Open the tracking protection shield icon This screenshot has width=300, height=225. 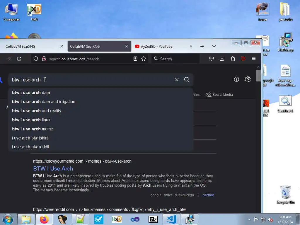point(36,59)
